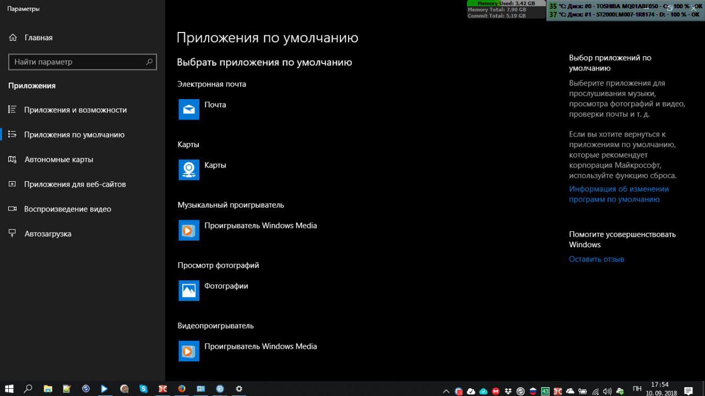Click the Почта mail envelope icon
705x396 pixels.
pos(189,109)
